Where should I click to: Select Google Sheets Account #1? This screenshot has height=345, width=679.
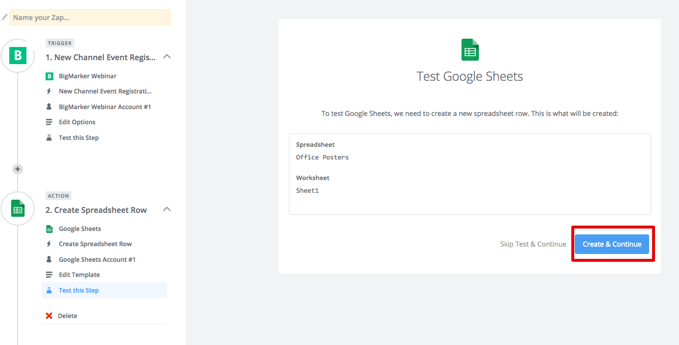coord(97,259)
